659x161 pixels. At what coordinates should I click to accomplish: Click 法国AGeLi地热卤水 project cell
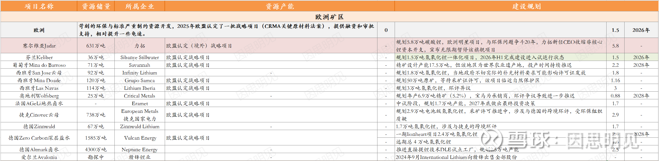(39, 103)
